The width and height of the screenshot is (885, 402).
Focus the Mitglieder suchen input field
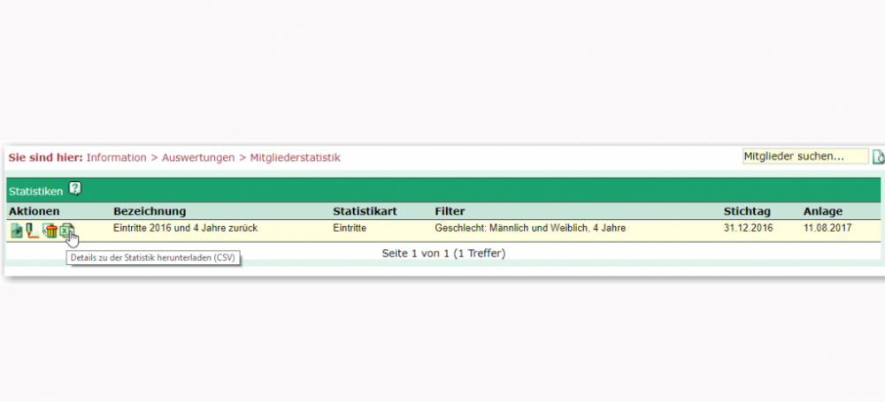click(x=805, y=156)
